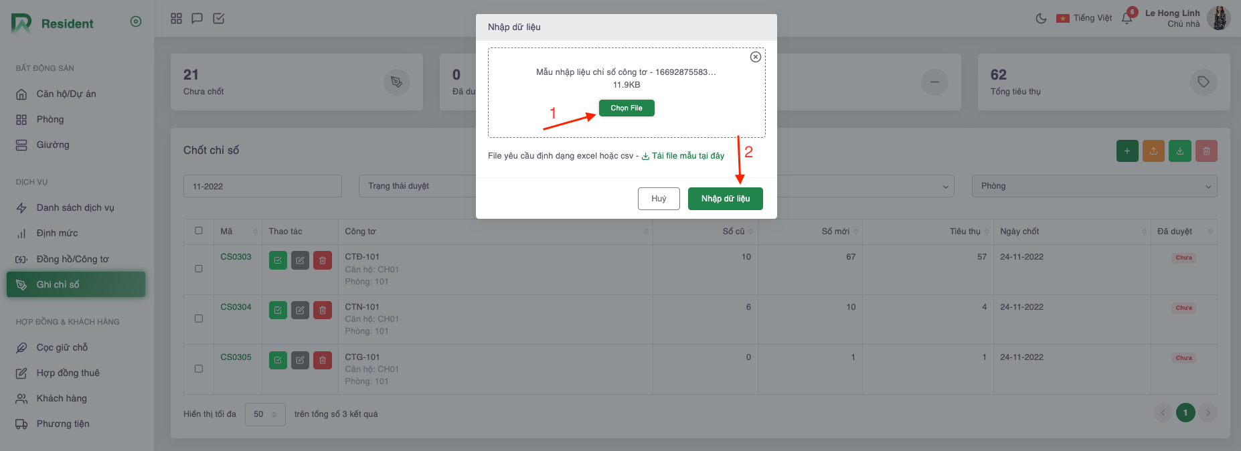Open the page size dropdown showing 50
This screenshot has width=1241, height=451.
point(265,414)
